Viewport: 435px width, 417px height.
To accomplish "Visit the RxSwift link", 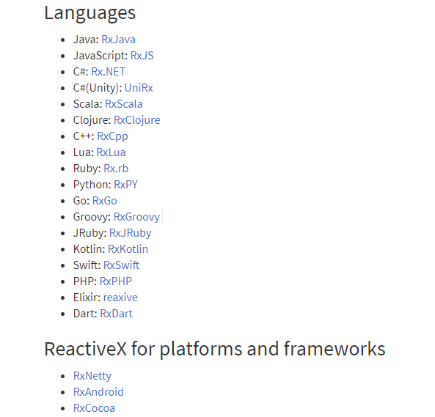I will coord(122,265).
